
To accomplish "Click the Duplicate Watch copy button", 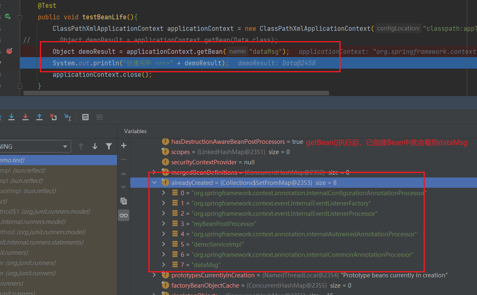I will coord(124,201).
